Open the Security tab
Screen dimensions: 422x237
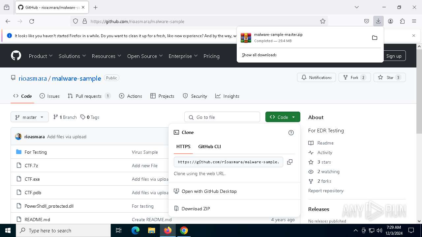pos(195,96)
